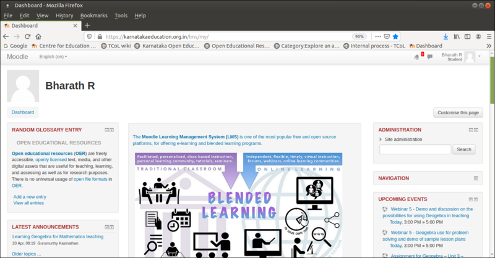Open Older topics link
Screen dimensions: 495x258
point(26,254)
